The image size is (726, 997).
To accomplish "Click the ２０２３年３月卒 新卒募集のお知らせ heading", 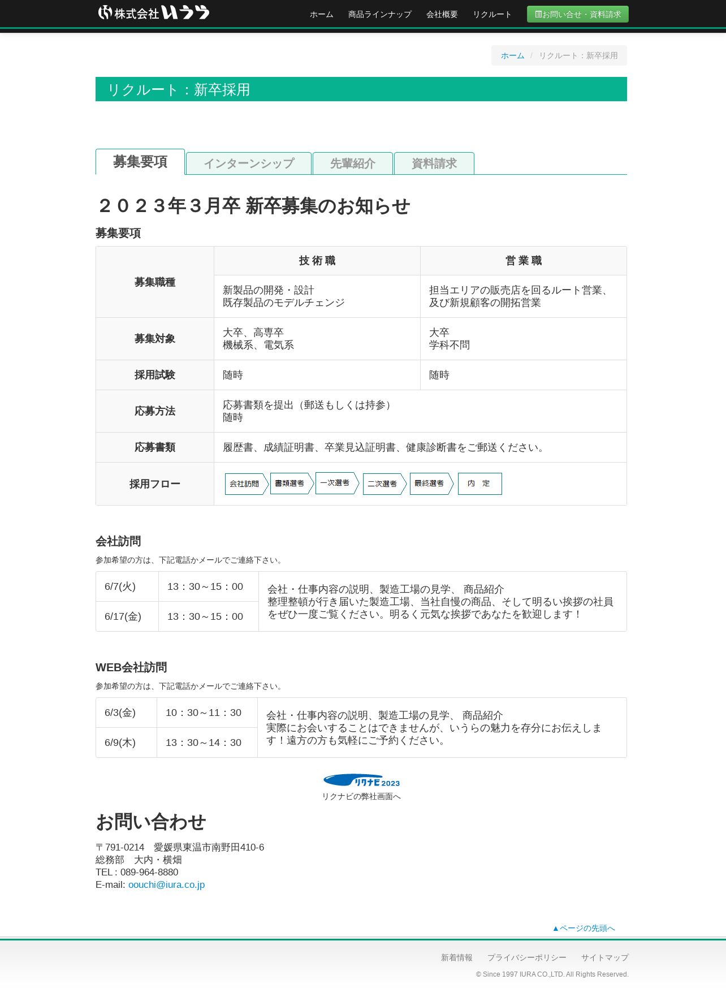I will [x=253, y=206].
